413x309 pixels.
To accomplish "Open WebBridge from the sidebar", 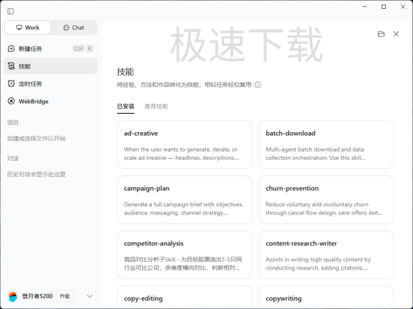I will [x=51, y=101].
